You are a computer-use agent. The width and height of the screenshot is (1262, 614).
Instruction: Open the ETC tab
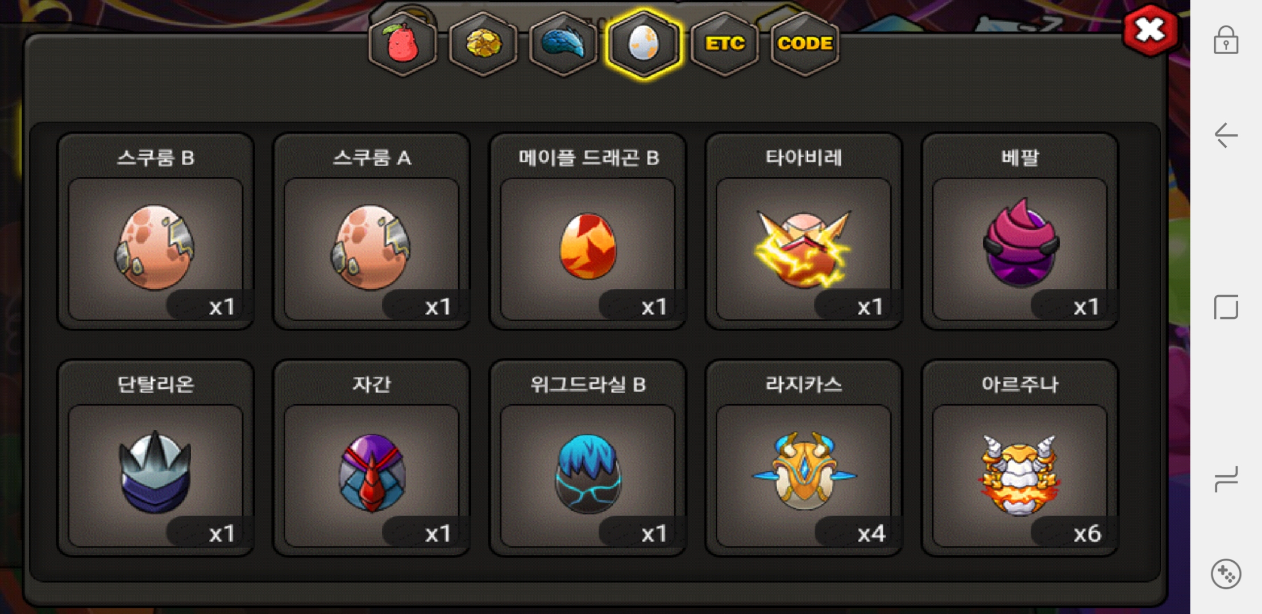(725, 44)
